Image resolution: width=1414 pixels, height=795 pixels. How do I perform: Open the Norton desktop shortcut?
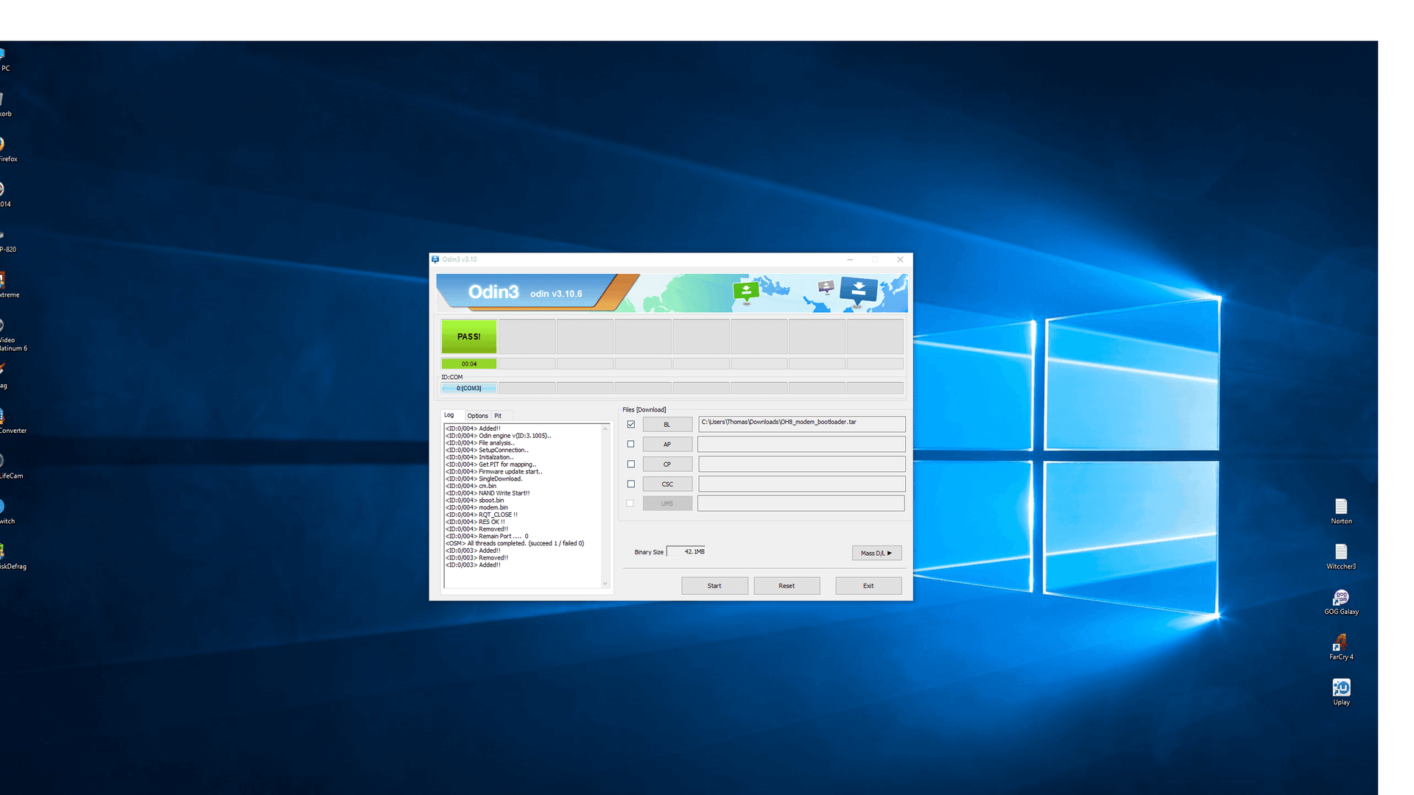[1340, 511]
